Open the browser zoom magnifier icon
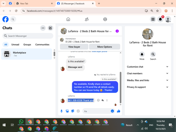 click(152, 11)
